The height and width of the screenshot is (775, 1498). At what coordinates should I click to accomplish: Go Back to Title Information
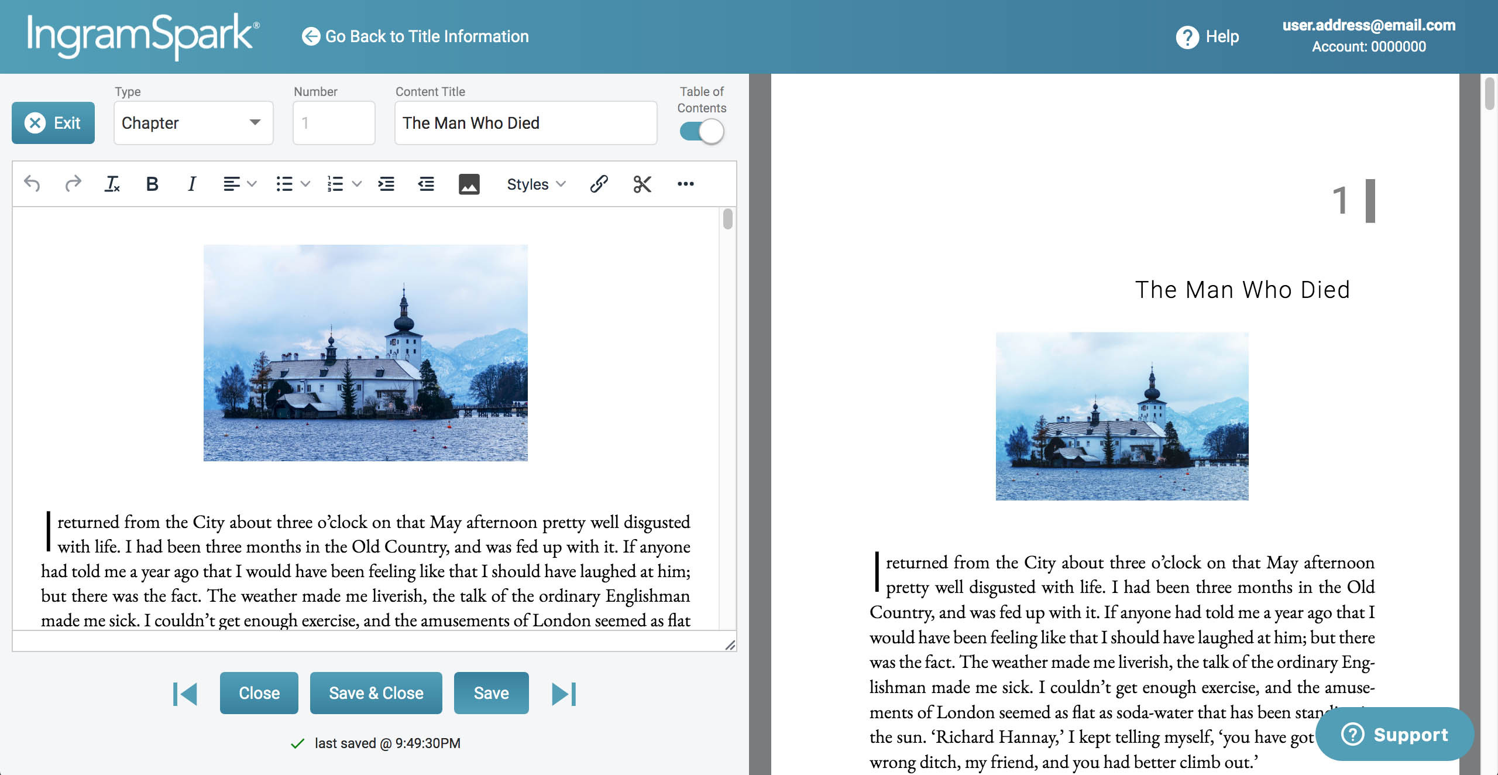pyautogui.click(x=415, y=36)
